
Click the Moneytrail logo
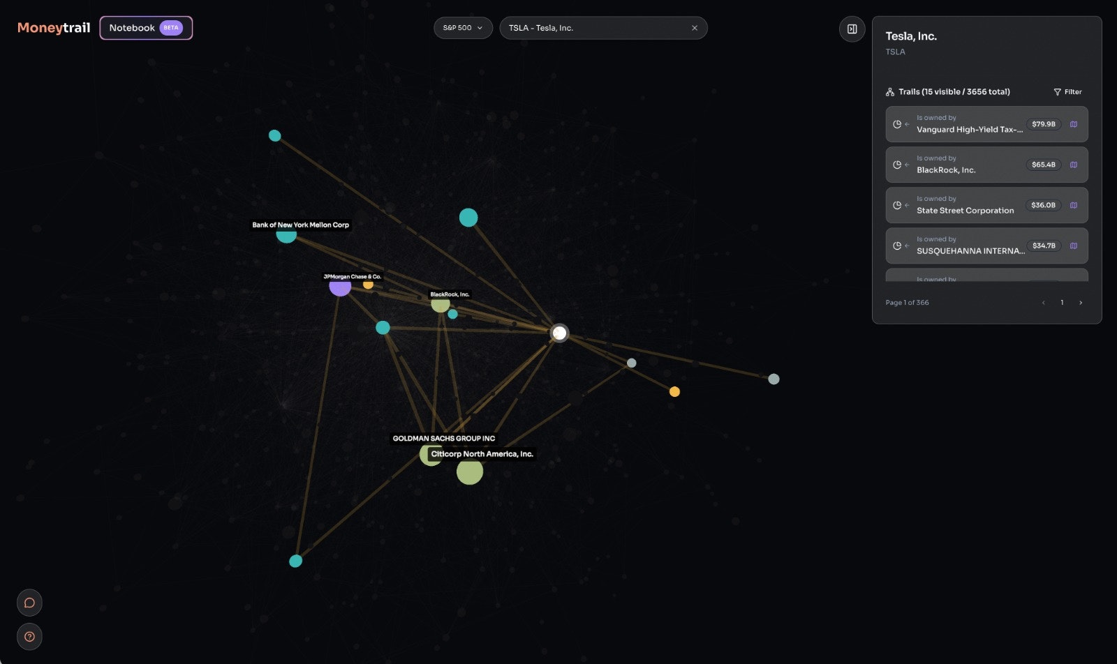(52, 29)
